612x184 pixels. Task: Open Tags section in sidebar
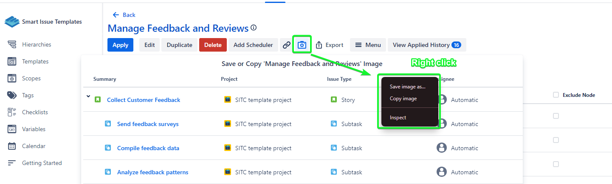[28, 95]
